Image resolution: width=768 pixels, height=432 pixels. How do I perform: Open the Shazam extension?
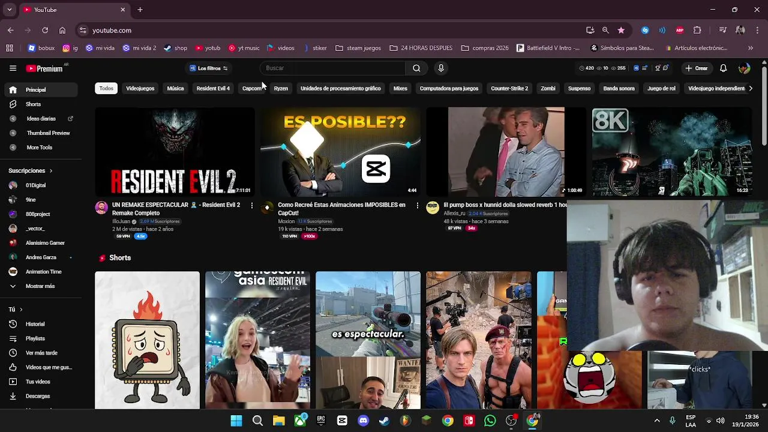(645, 30)
